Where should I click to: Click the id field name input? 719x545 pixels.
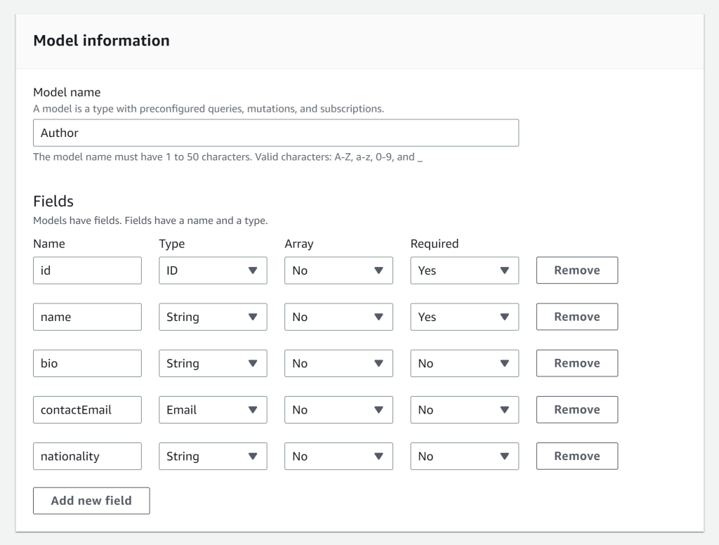point(87,270)
